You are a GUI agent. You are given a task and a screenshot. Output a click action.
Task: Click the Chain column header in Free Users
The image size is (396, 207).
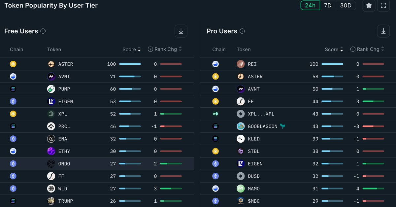pos(16,50)
